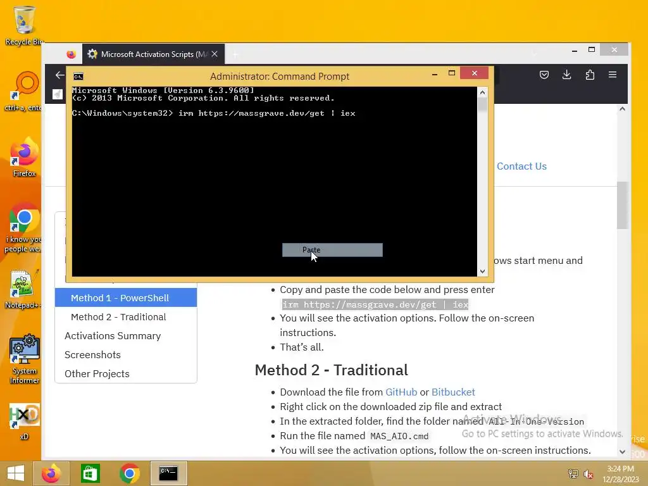Click the webpage scrollbar up arrow
Viewport: 648px width, 486px height.
623,109
